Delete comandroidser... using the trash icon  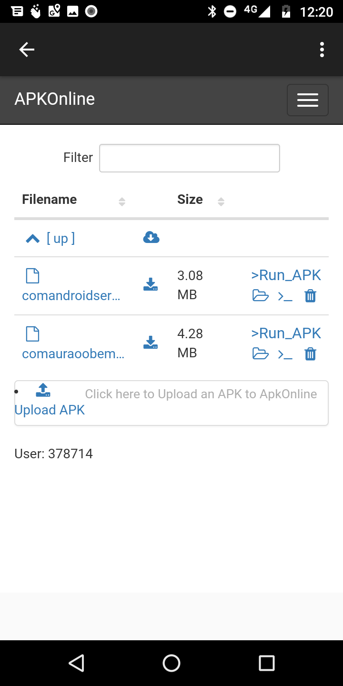[310, 296]
